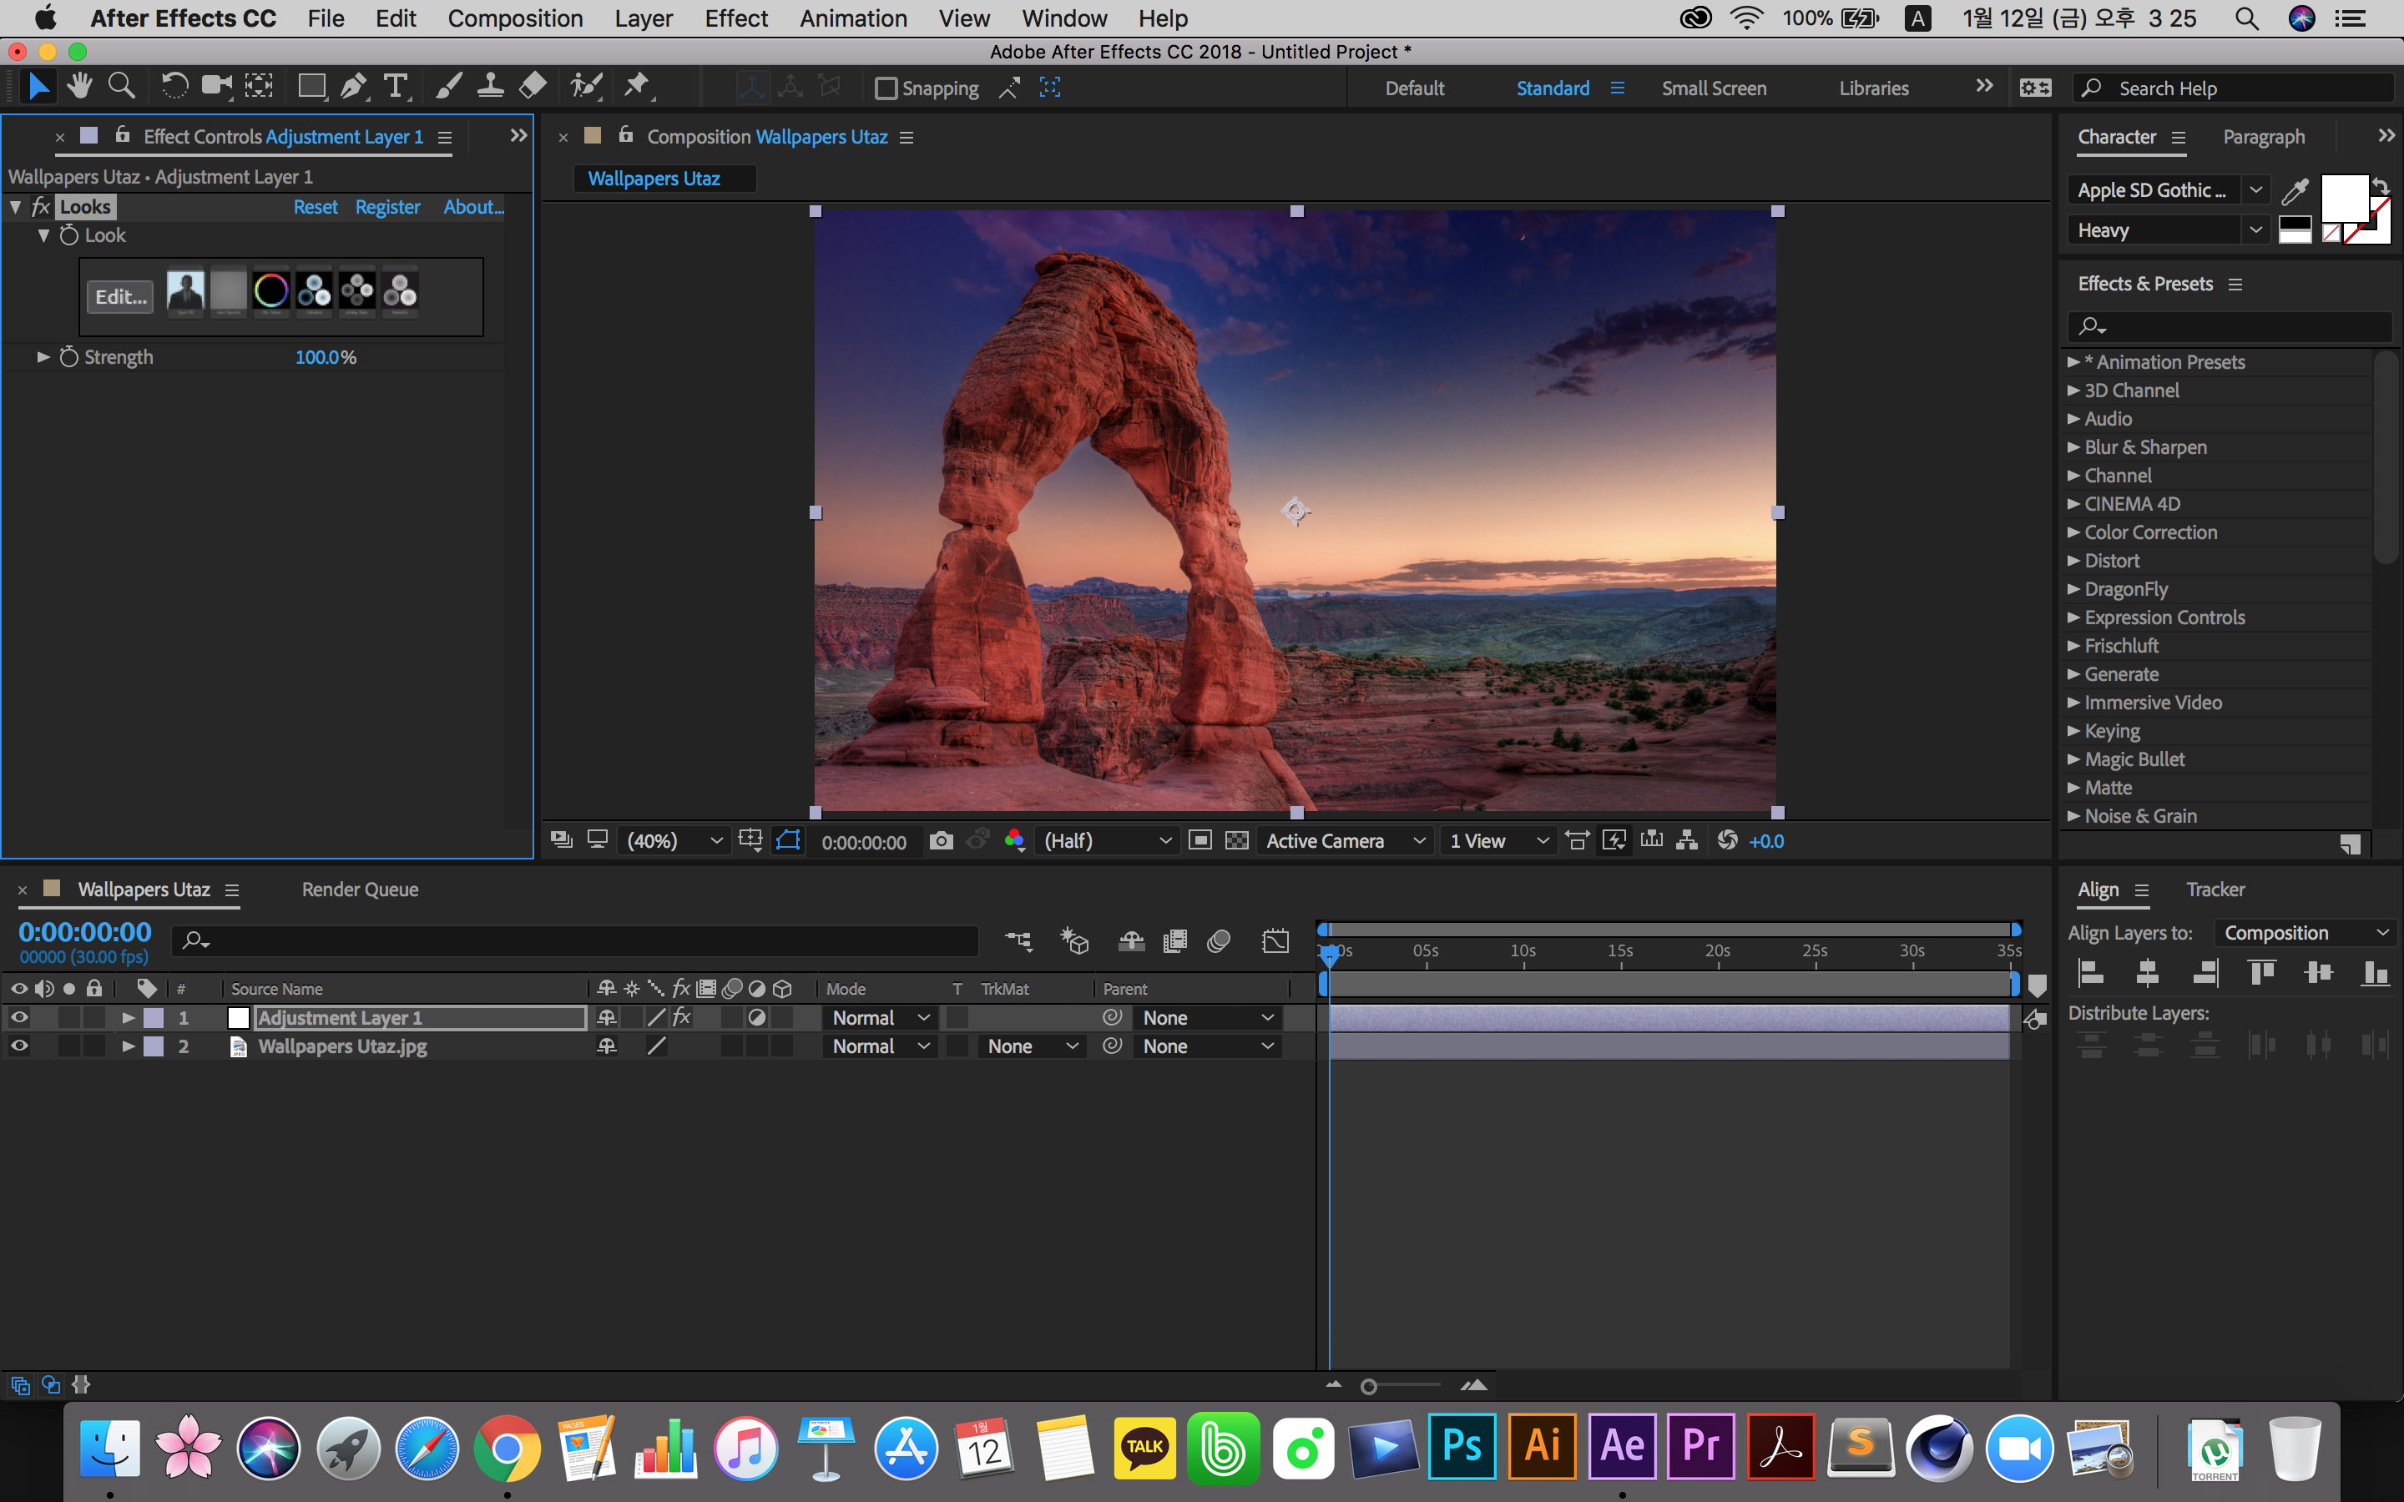Select the Pan Behind anchor point tool
The image size is (2404, 1502).
coord(260,88)
